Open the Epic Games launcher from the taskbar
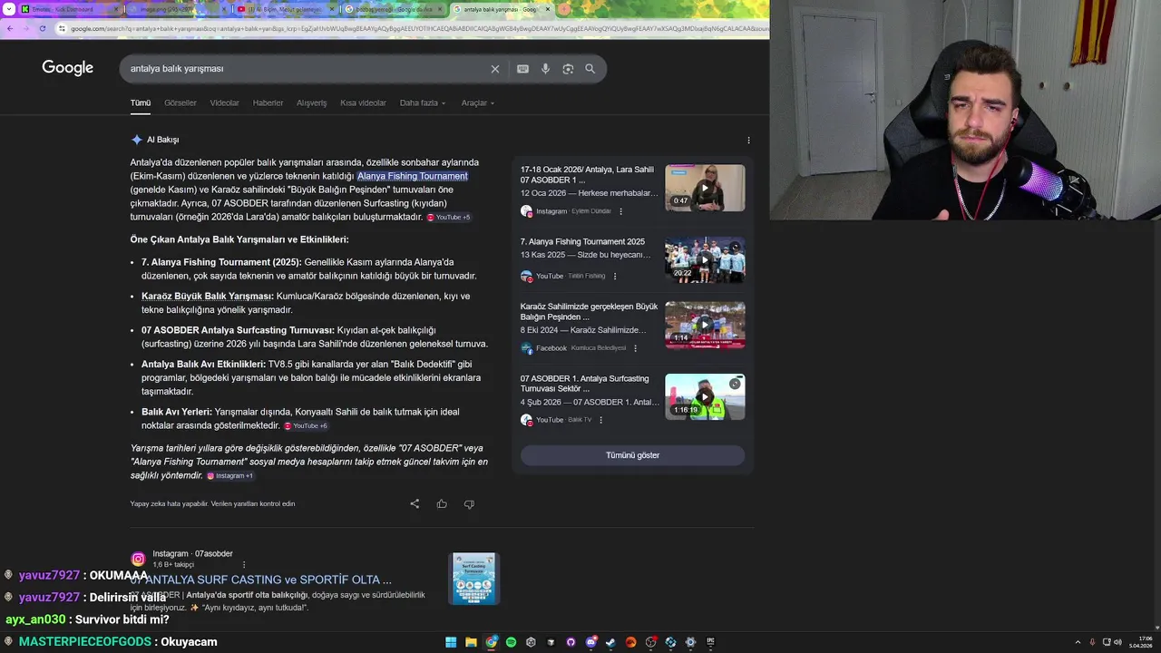 [710, 642]
